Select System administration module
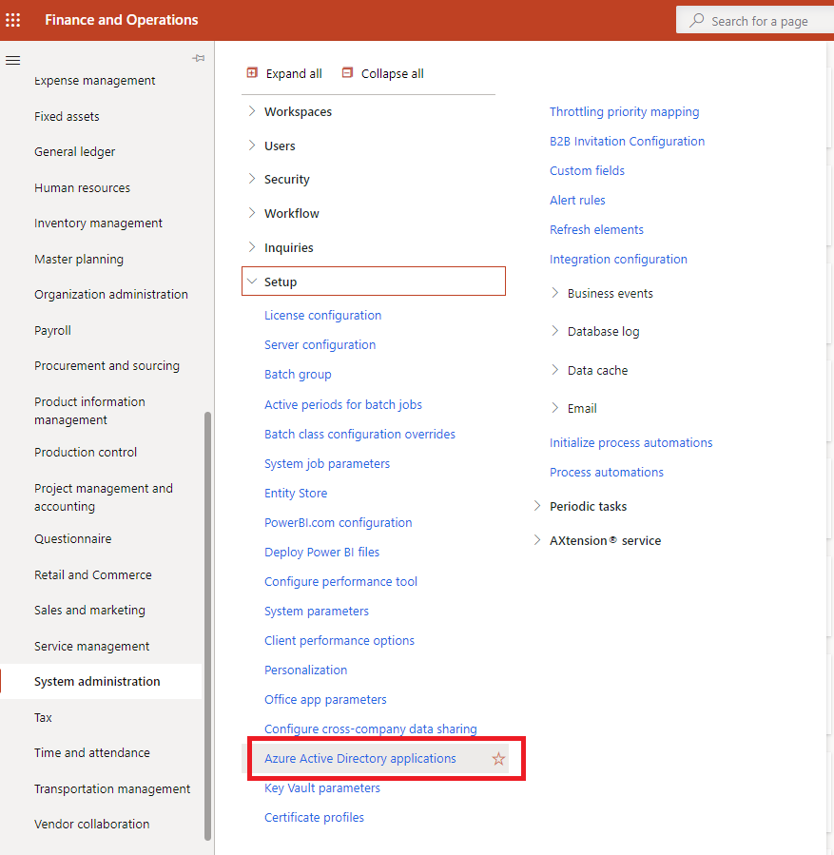 click(x=97, y=682)
